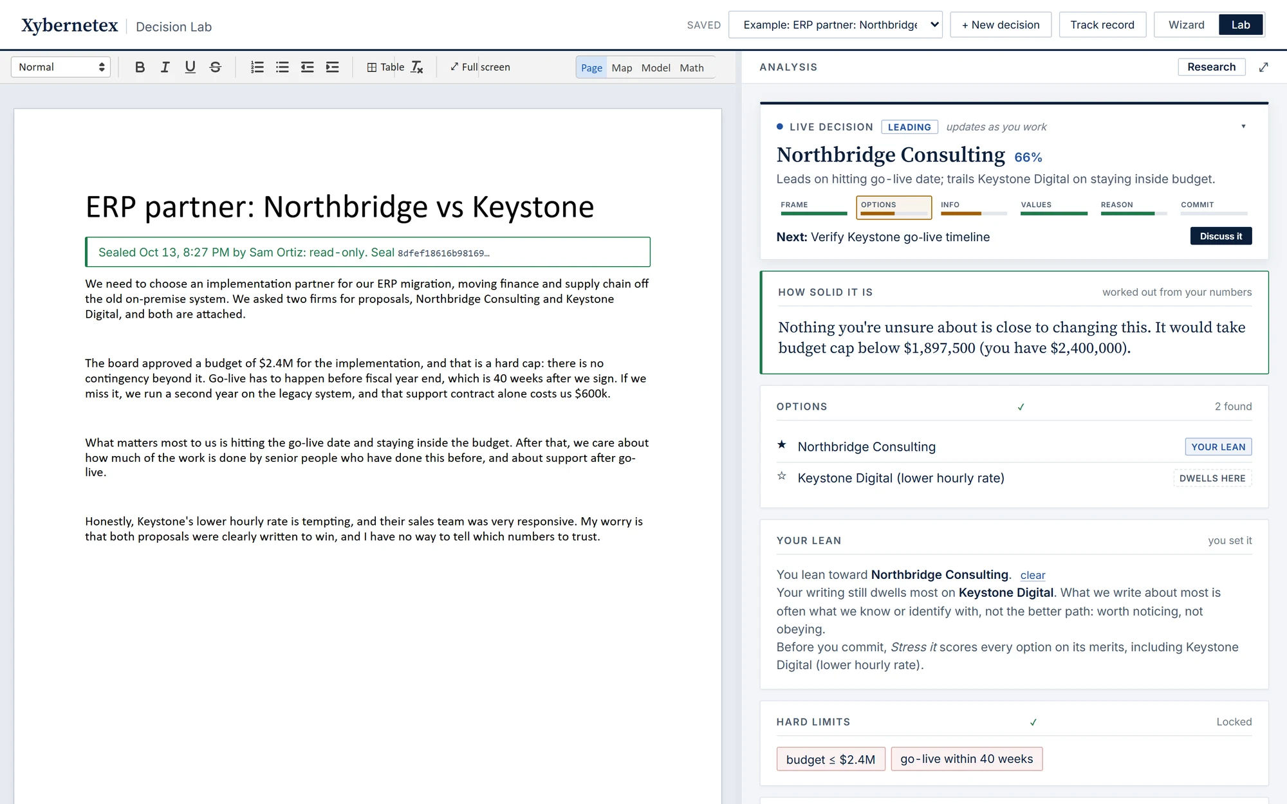Switch to the Model view tab
Screen dimensions: 1287x804
(656, 68)
